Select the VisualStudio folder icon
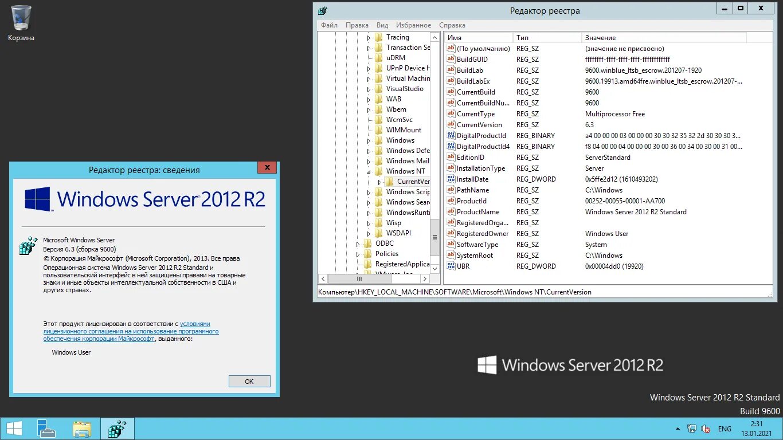 pos(378,89)
